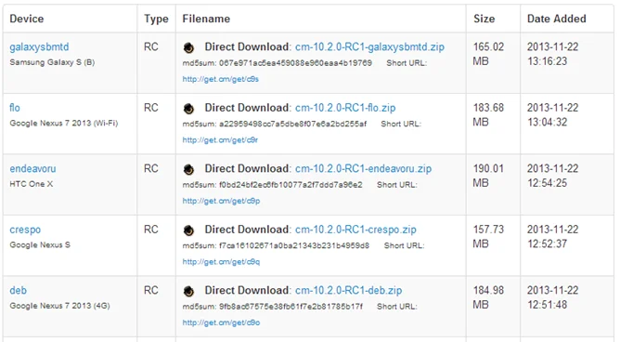Click the date 2013-11-22 12:51:48
620x342 pixels.
pyautogui.click(x=553, y=298)
